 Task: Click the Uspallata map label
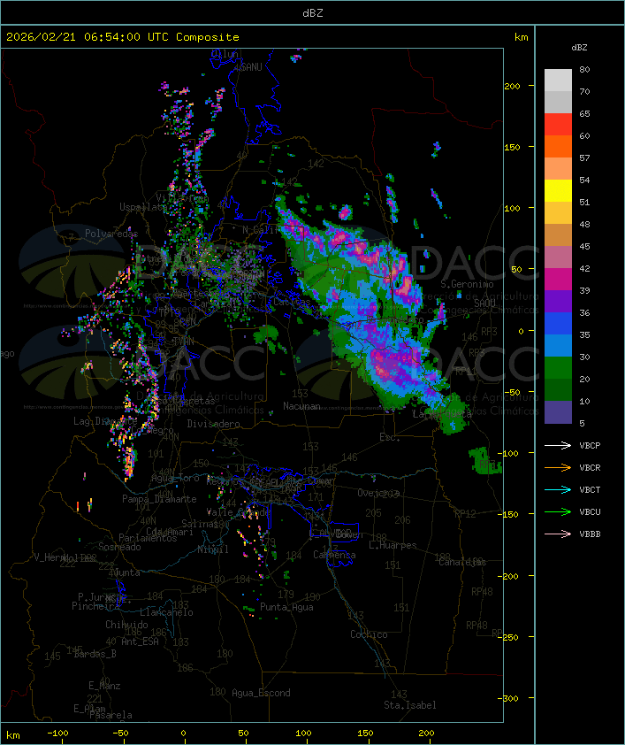click(142, 207)
